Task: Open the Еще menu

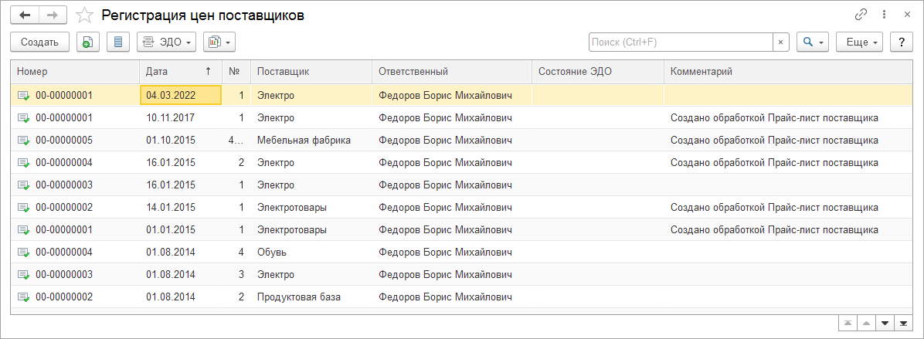Action: point(859,42)
